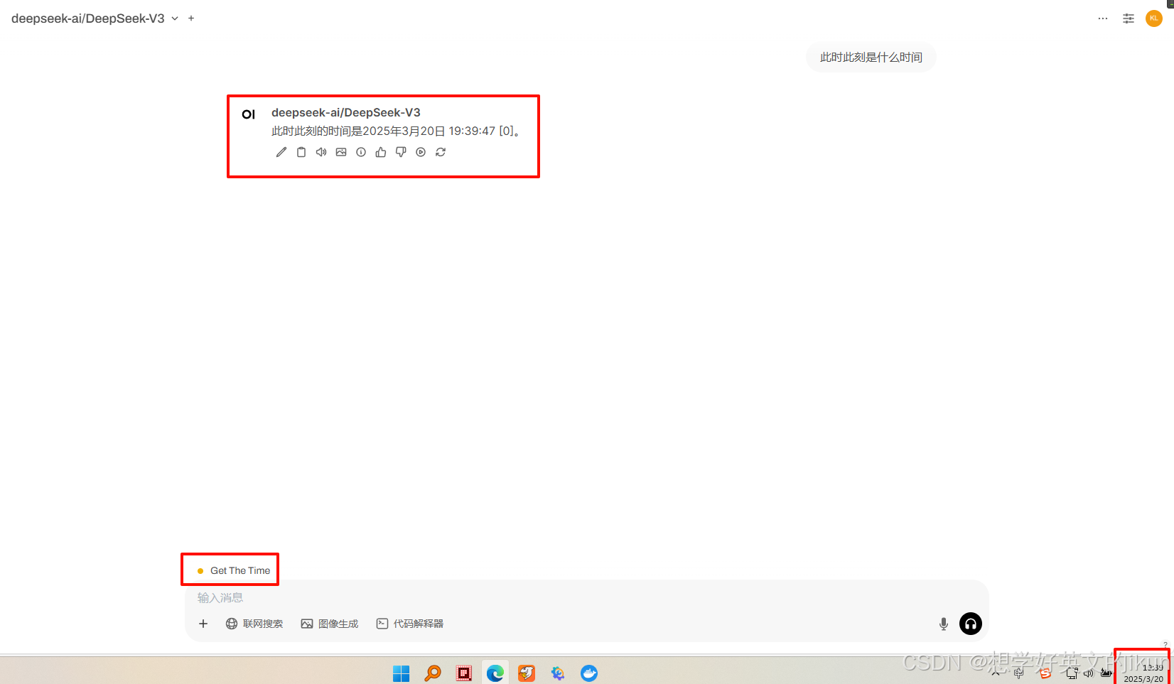The width and height of the screenshot is (1174, 684).
Task: Open the magnifier search app in taskbar
Action: pyautogui.click(x=433, y=673)
